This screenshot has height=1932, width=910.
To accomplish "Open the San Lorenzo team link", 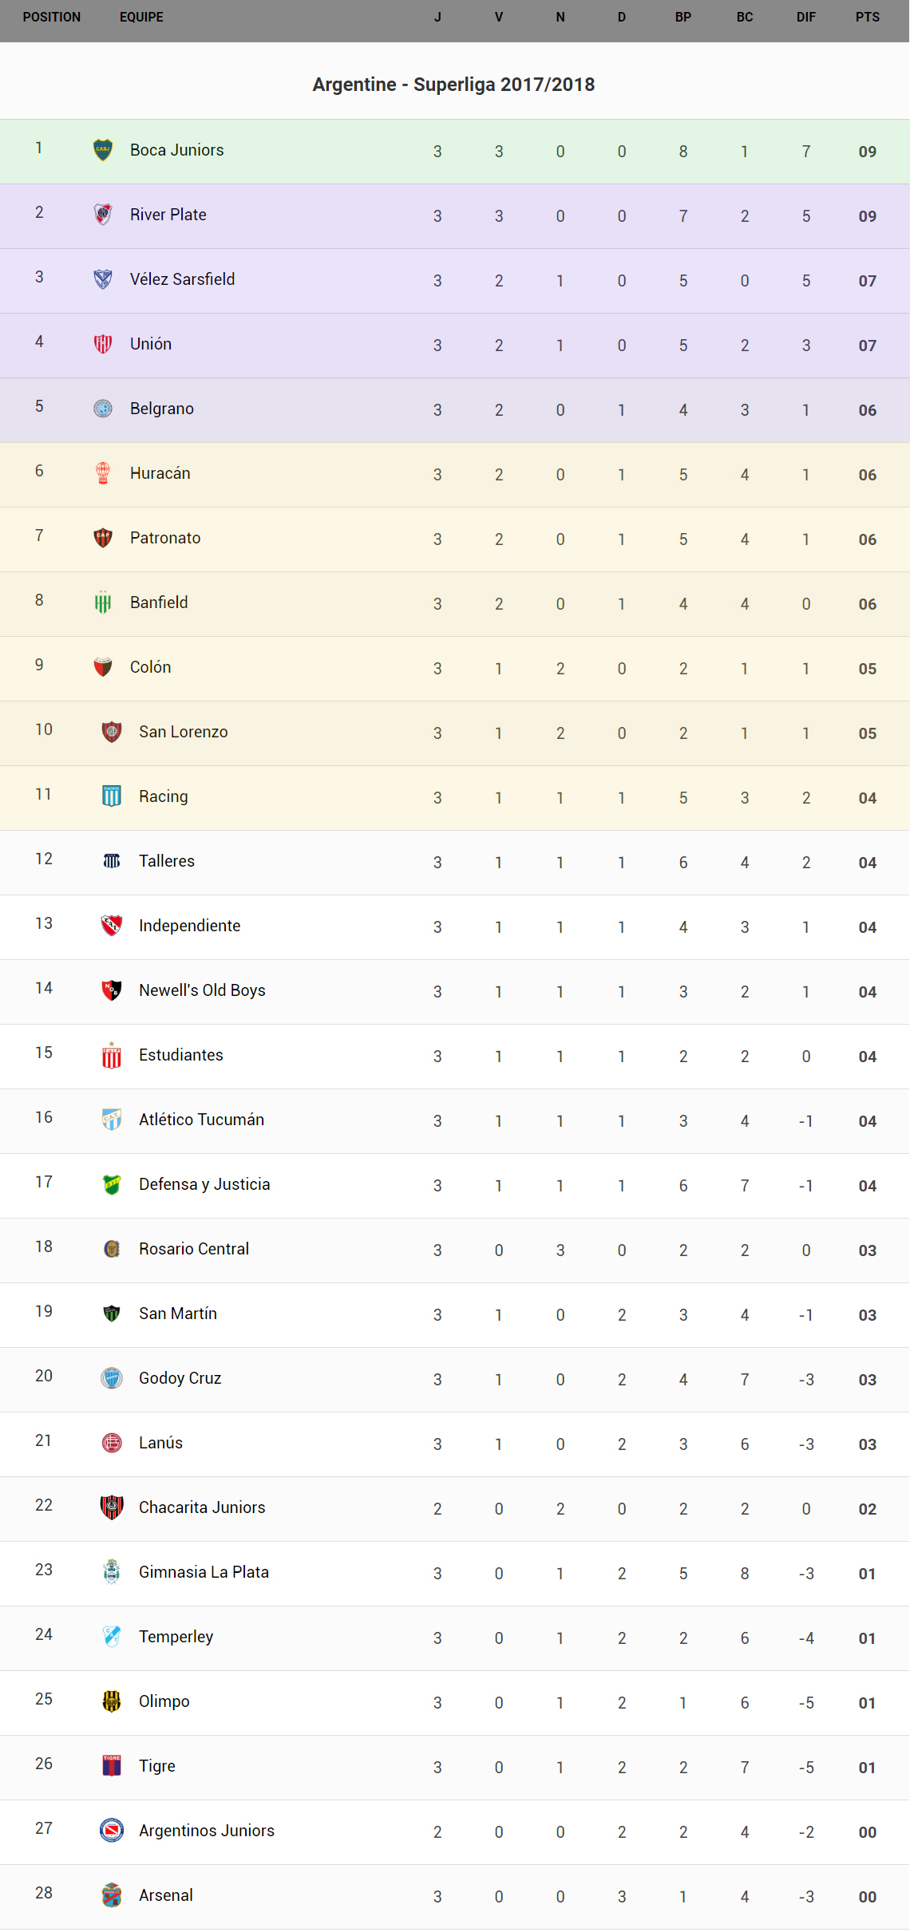I will coord(183,732).
